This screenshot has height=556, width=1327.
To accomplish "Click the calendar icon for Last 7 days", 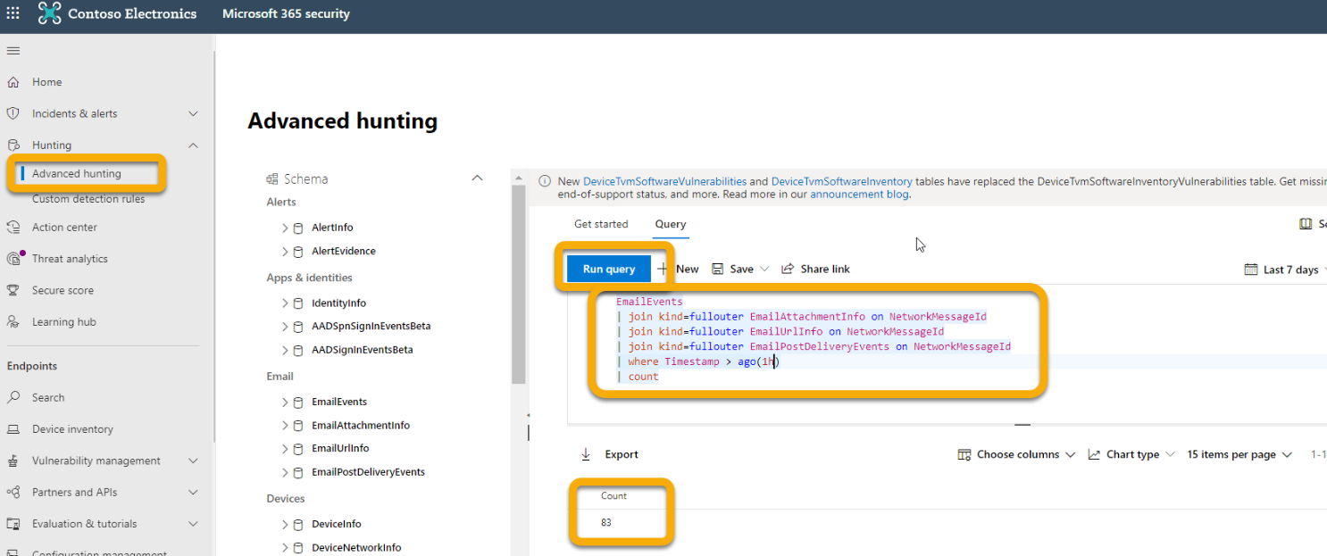I will [1251, 270].
